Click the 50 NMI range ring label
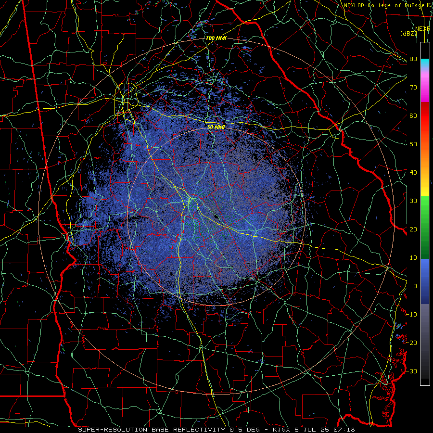Screen dimensions: 433x433 (216, 127)
